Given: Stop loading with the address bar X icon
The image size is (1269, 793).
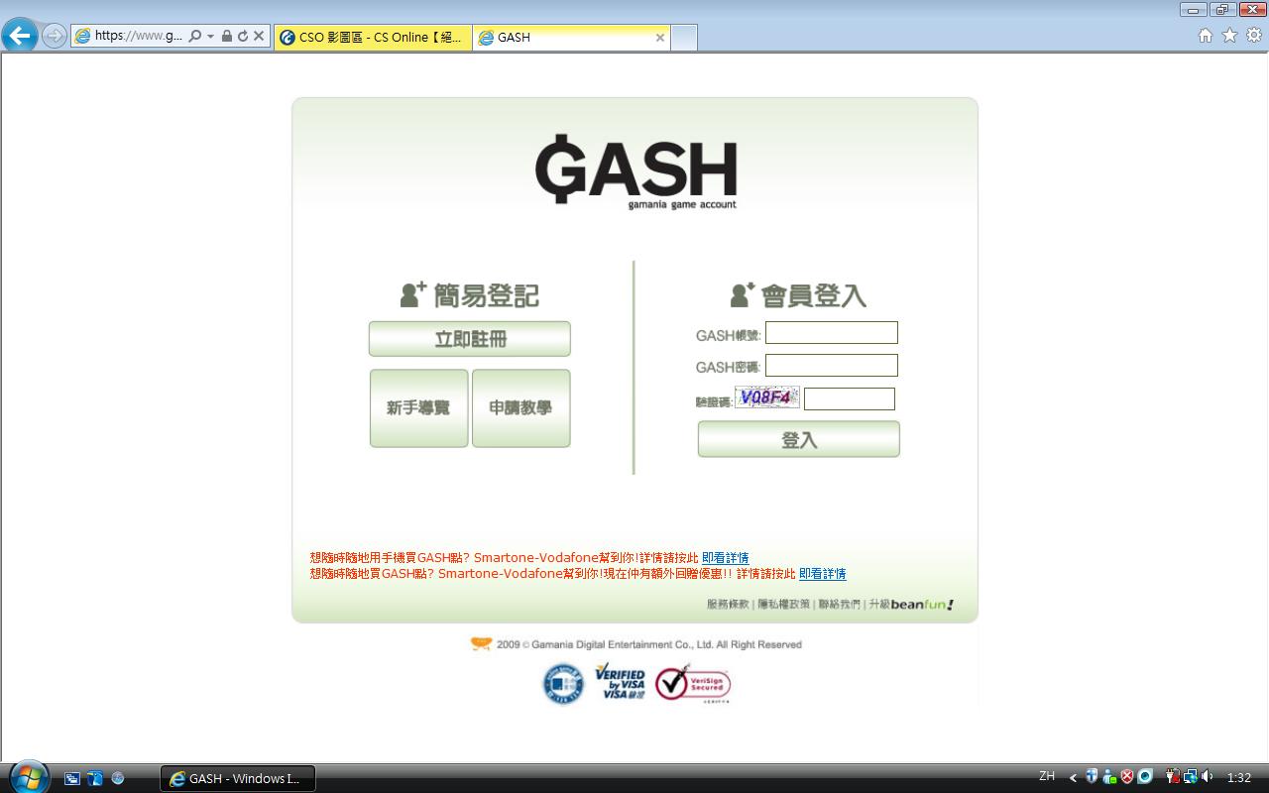Looking at the screenshot, I should [x=259, y=37].
